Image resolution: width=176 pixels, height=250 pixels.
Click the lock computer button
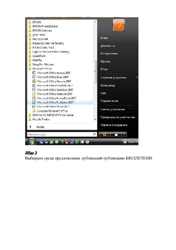click(x=116, y=135)
